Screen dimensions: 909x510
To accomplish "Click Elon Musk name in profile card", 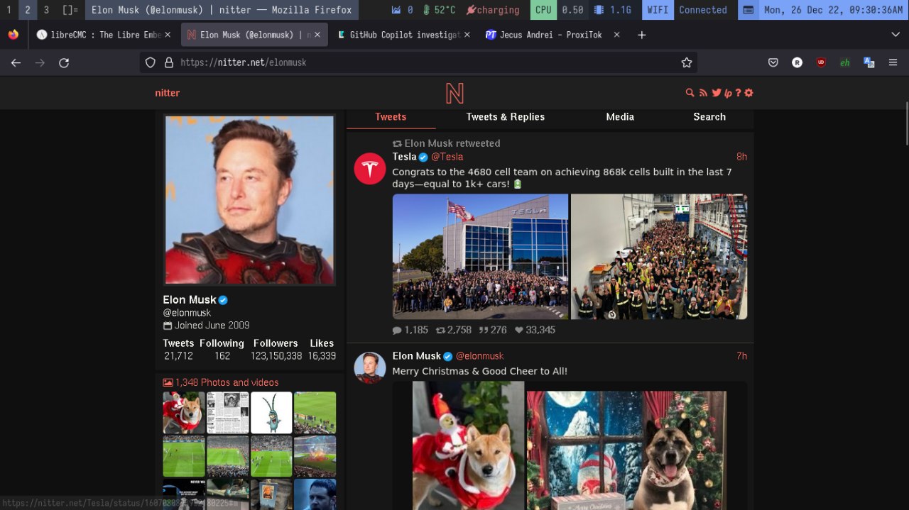I will pos(190,299).
